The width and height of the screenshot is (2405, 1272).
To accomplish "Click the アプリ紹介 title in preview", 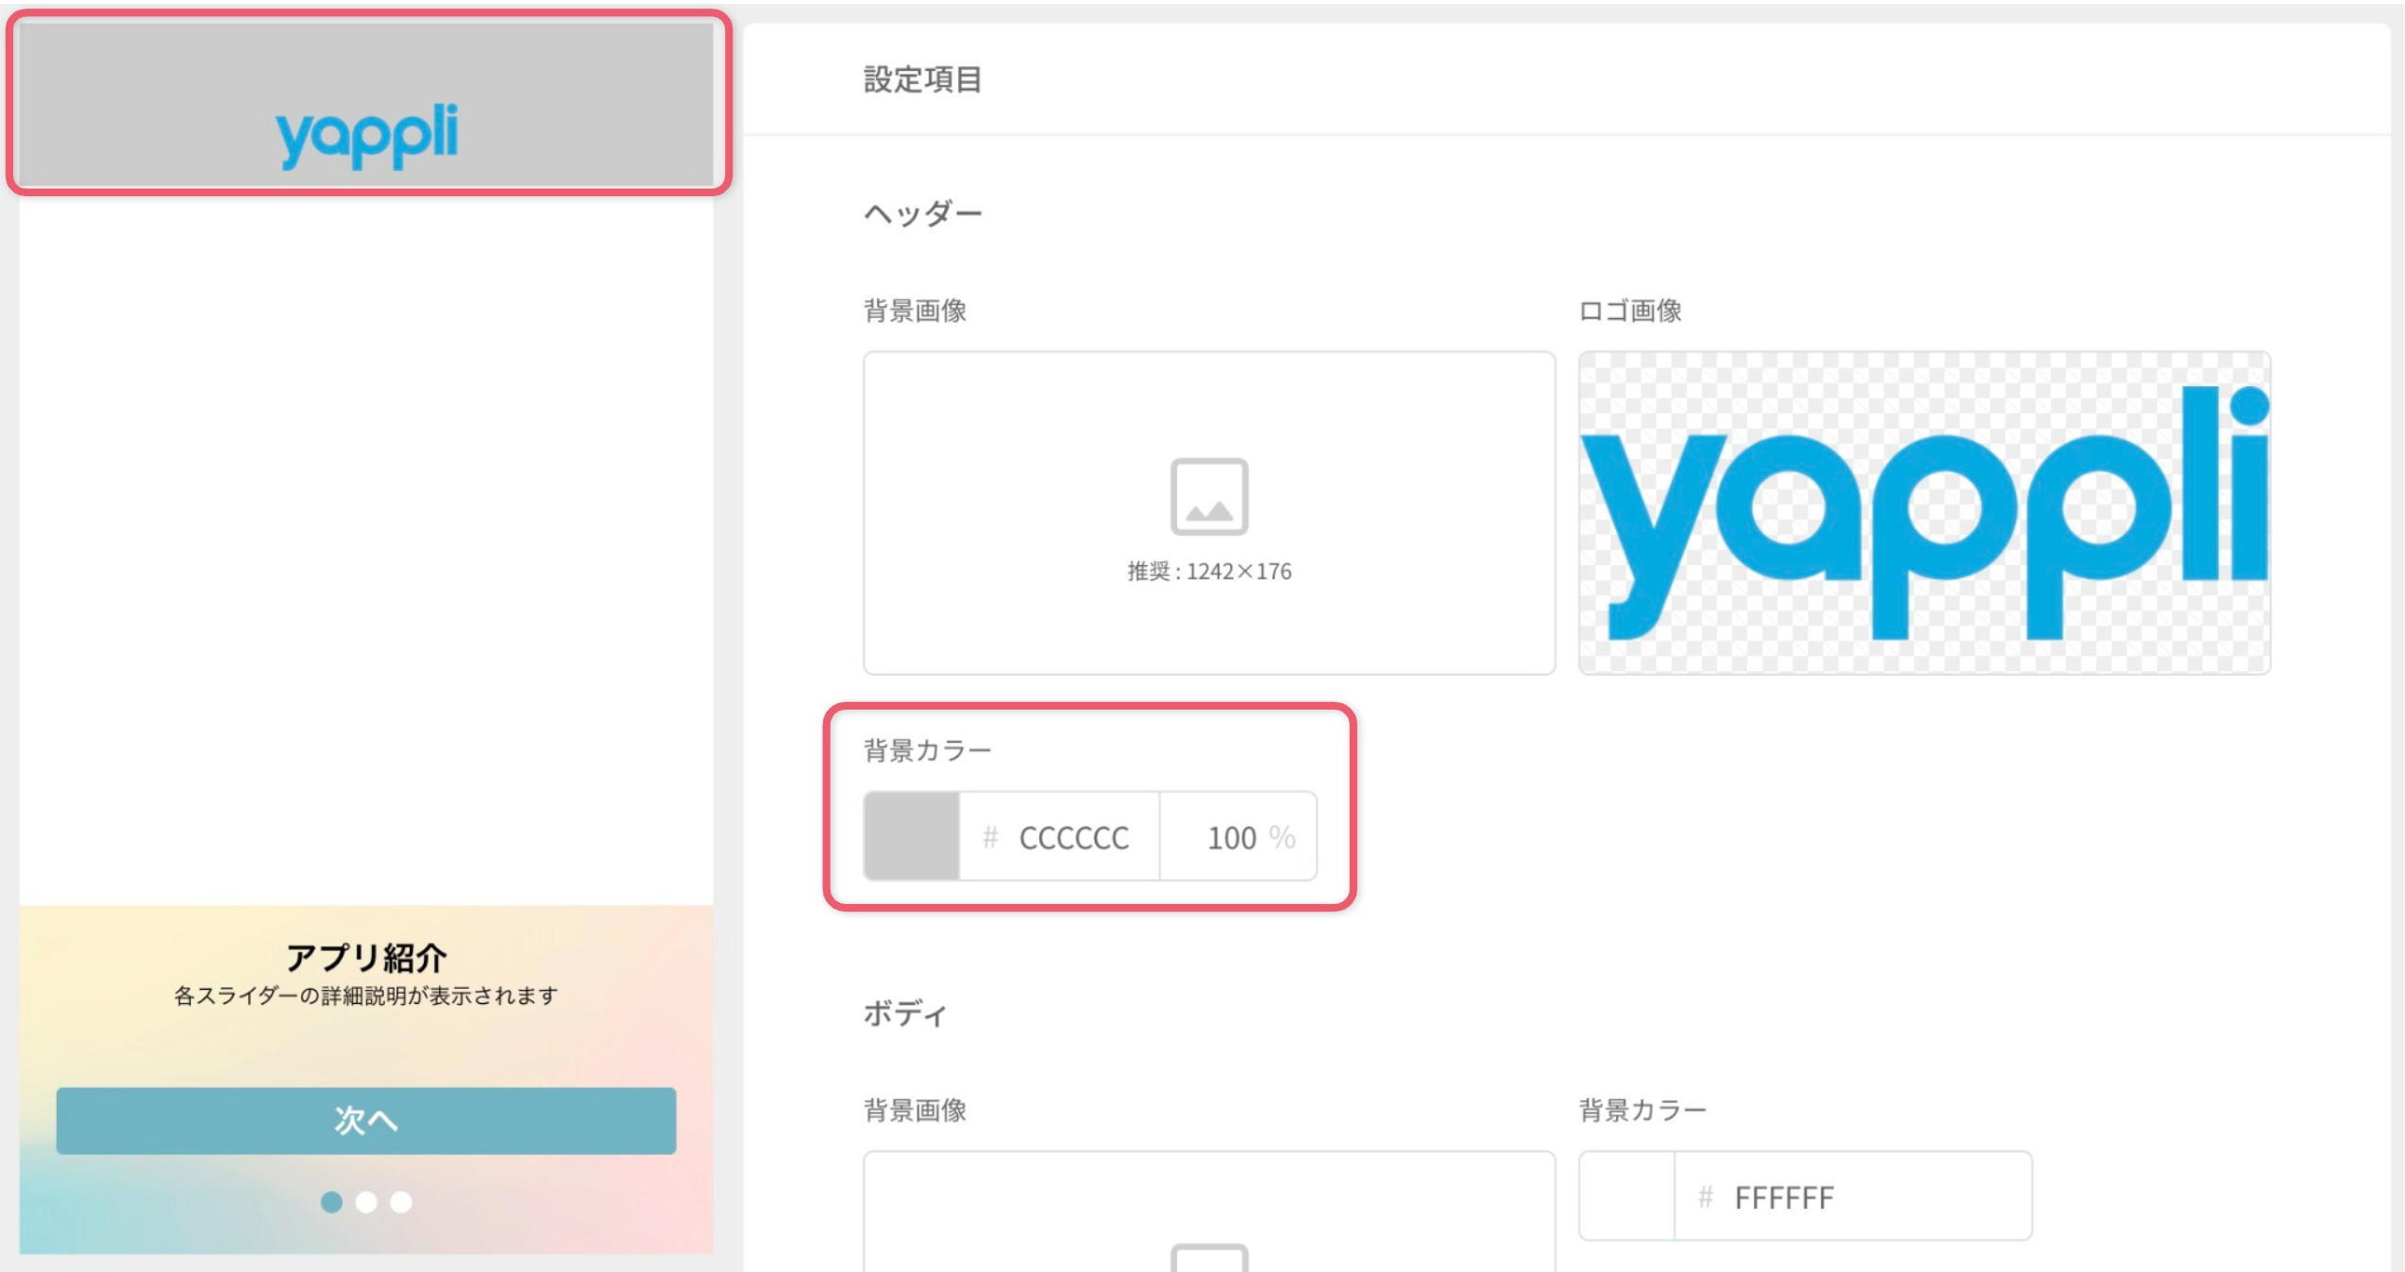I will tap(366, 957).
